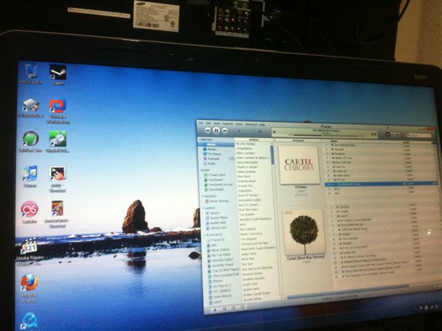Open the QuickTime Player desktop icon

tap(29, 321)
